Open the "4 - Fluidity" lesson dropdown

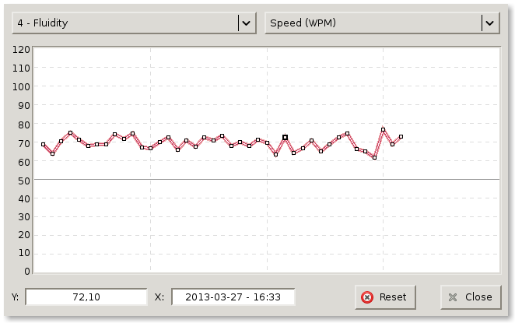tap(124, 23)
